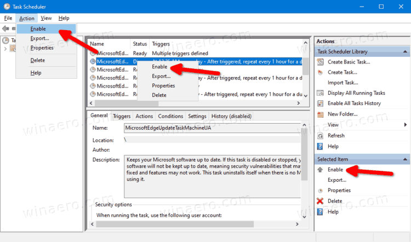Choose Delete in the Action dropdown menu
The height and width of the screenshot is (242, 411).
point(47,60)
